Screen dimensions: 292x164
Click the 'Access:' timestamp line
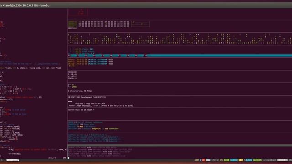pos(91,60)
